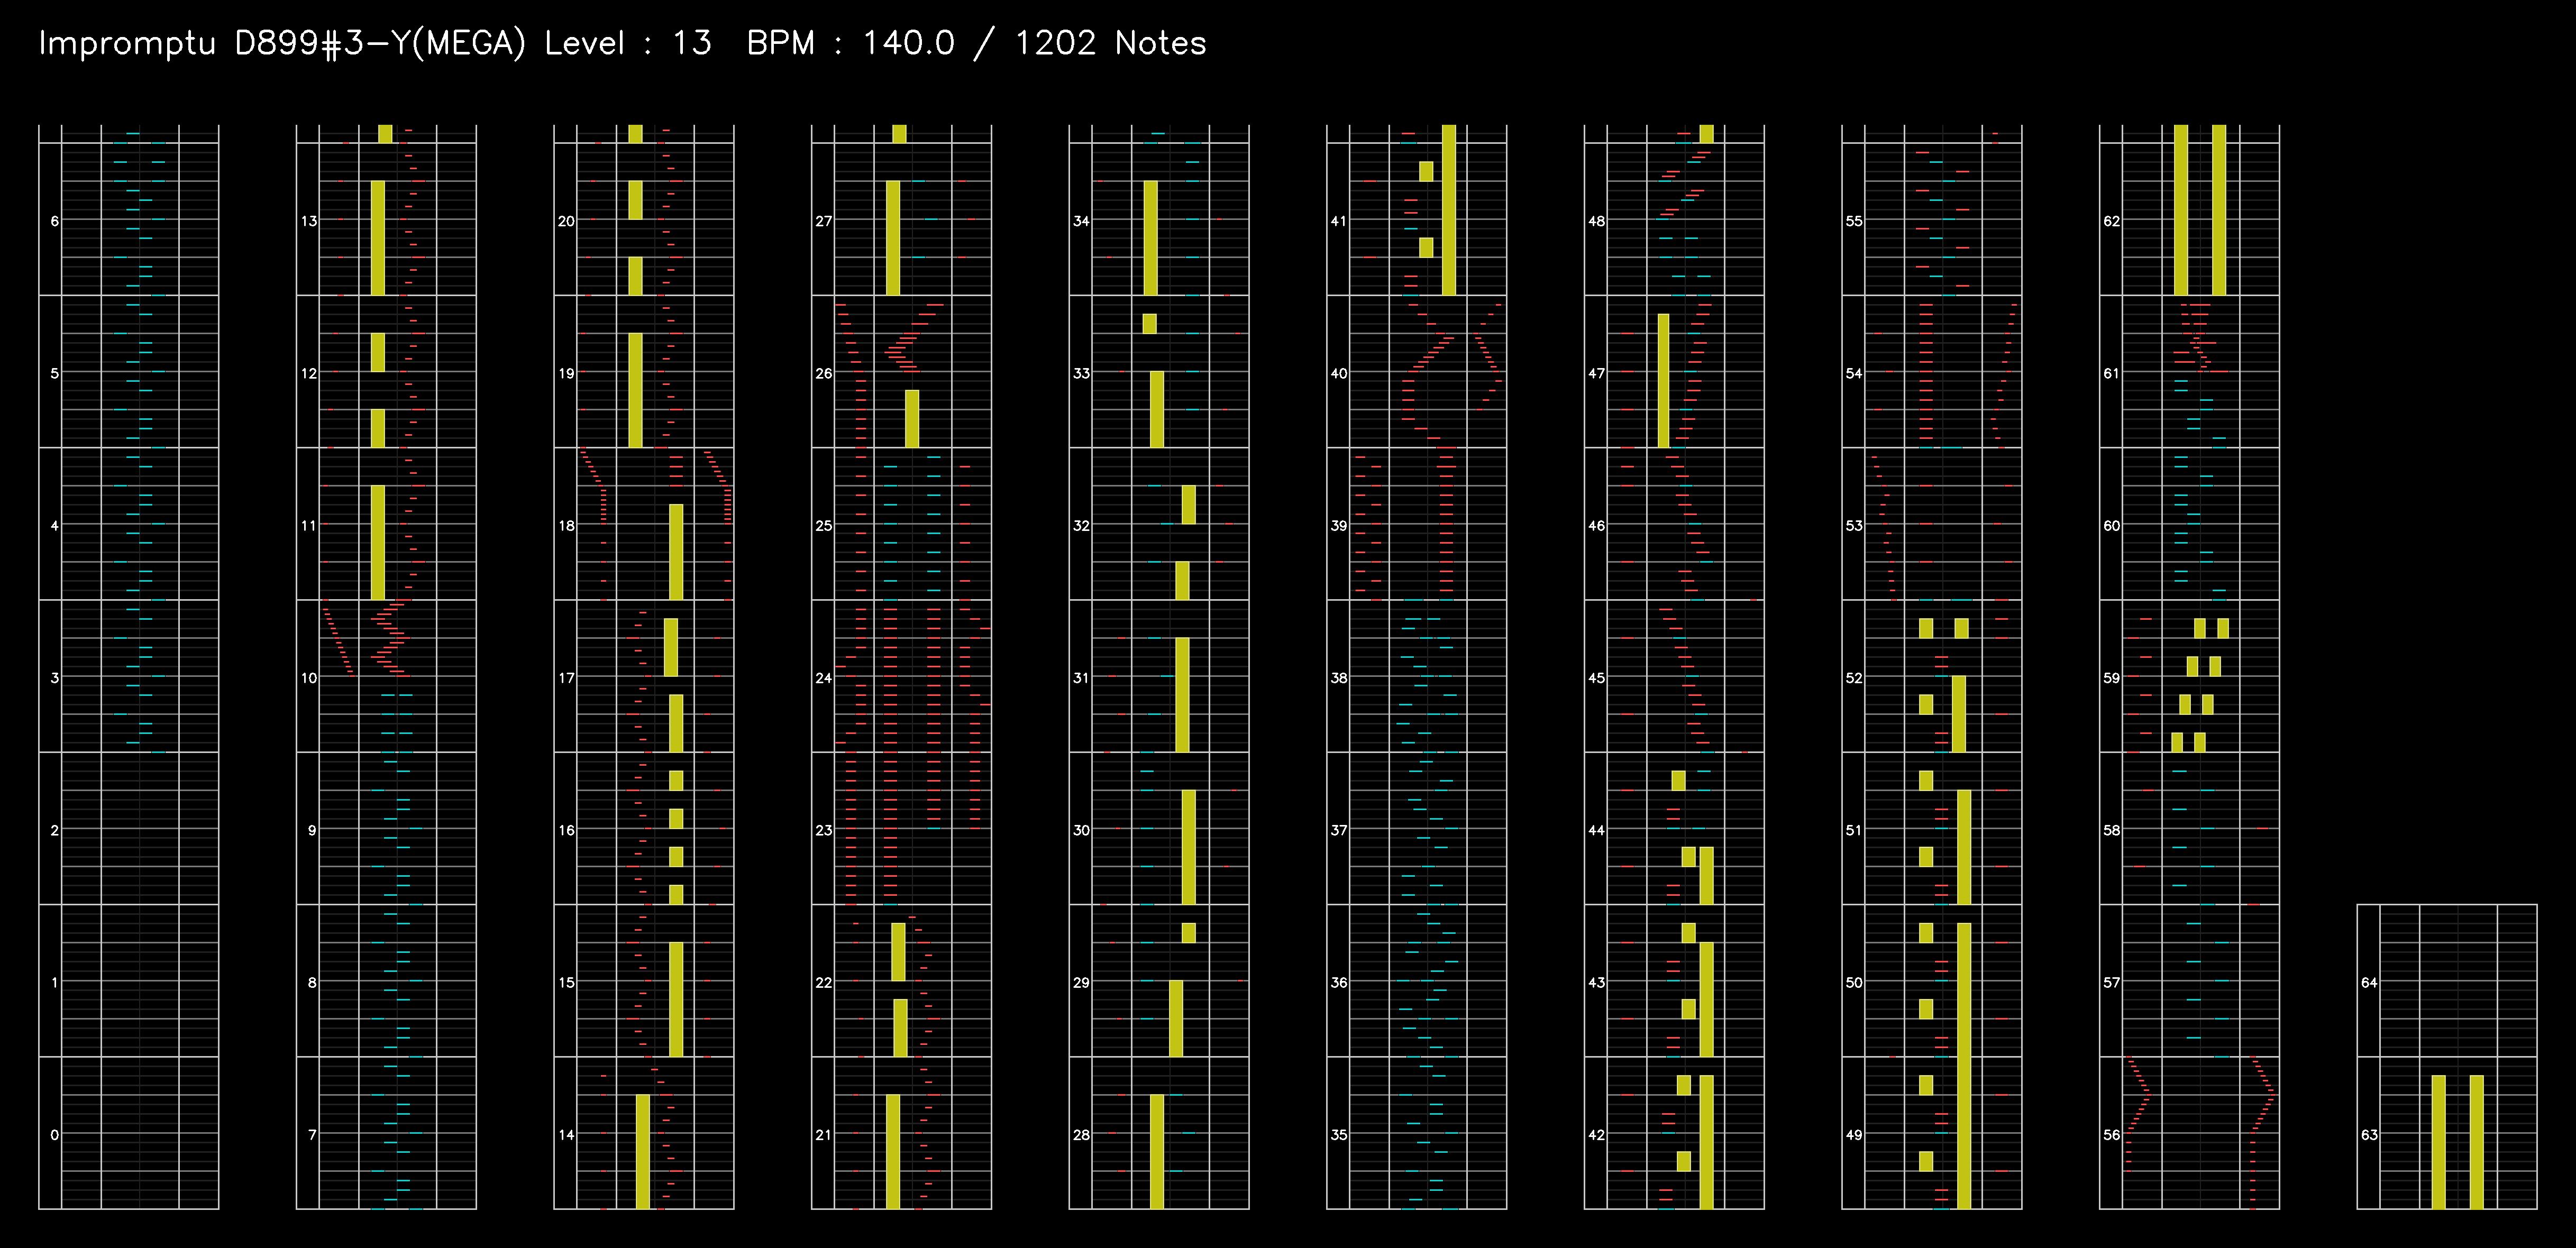Click the chart title "Impromptu D899#3-Y(MEGA)"
2576x1248 pixels.
click(x=281, y=43)
